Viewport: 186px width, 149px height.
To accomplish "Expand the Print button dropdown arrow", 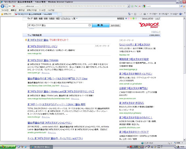I will (147, 14).
